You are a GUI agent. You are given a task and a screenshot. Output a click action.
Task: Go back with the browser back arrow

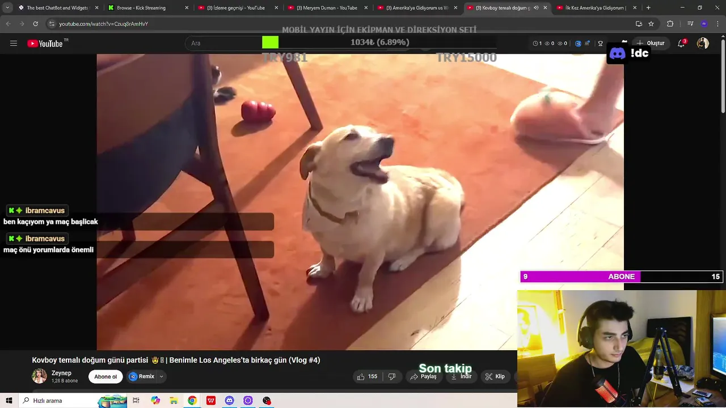point(9,24)
